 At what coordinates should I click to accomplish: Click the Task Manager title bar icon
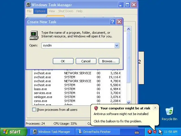tap(28, 5)
